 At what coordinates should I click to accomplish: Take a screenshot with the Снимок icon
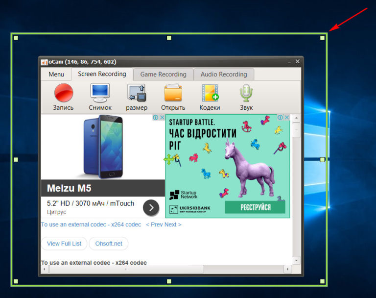100,93
